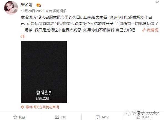The image size is (164, 120).
Task: Click the thumbs-up like icon
Action: pyautogui.click(x=138, y=117)
